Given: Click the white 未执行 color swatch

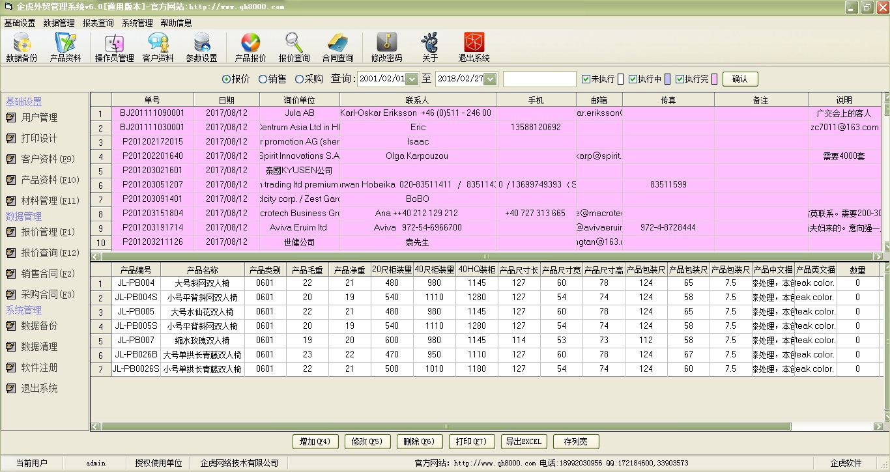Looking at the screenshot, I should pos(620,79).
